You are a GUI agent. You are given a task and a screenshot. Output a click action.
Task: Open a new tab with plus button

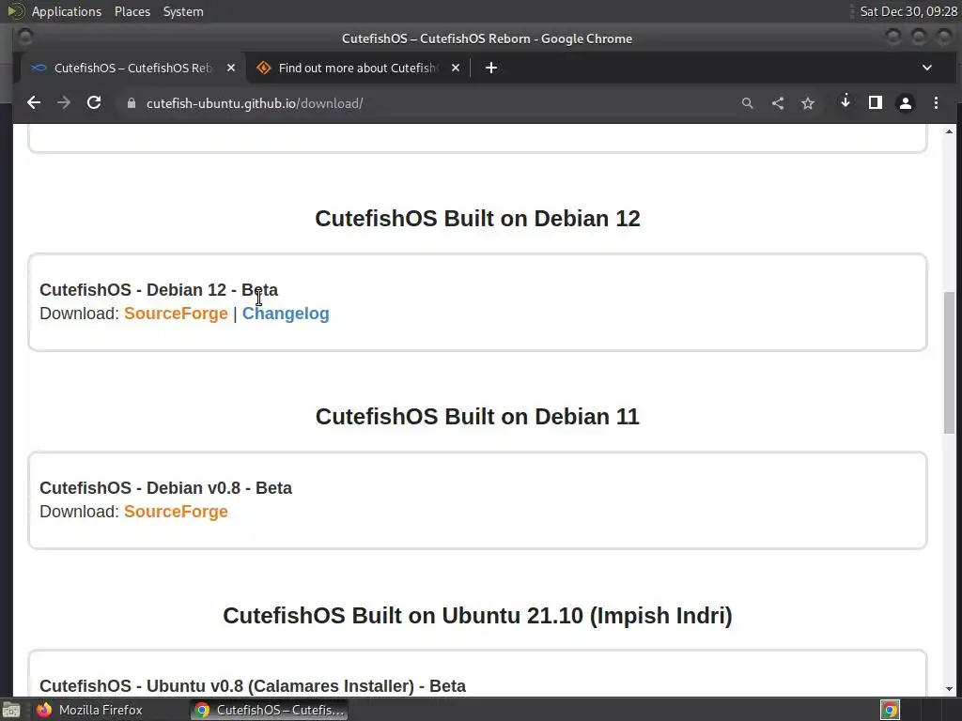coord(490,68)
